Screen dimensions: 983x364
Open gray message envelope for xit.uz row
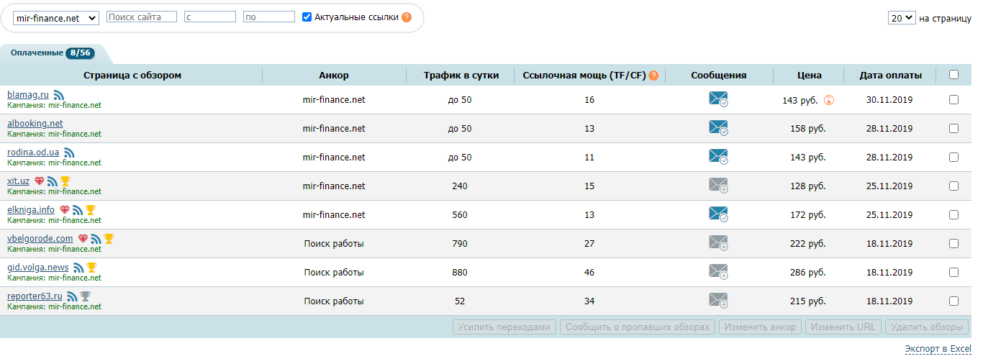click(x=718, y=186)
